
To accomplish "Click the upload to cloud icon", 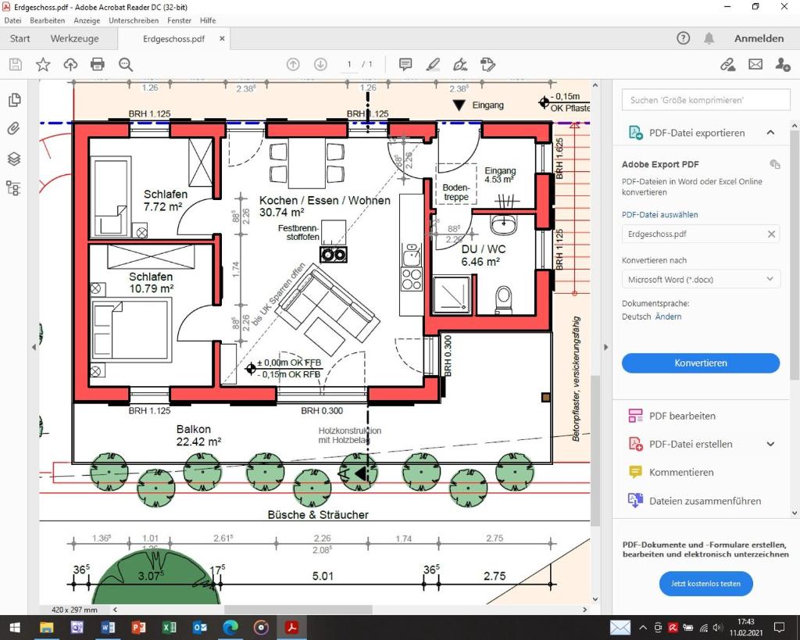I will pyautogui.click(x=70, y=64).
